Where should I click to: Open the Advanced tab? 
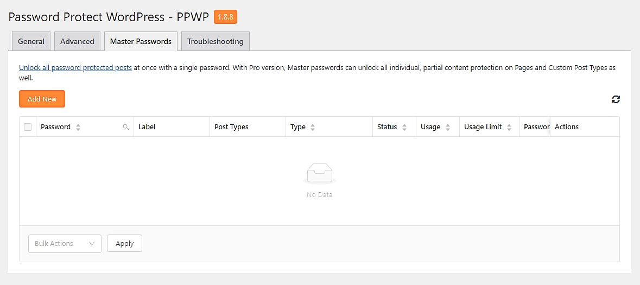click(x=77, y=41)
